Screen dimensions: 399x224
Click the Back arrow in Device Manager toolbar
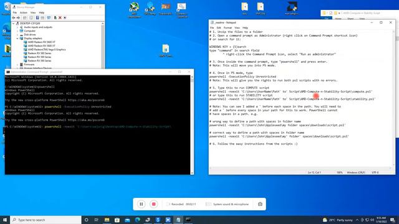pyautogui.click(x=14, y=18)
